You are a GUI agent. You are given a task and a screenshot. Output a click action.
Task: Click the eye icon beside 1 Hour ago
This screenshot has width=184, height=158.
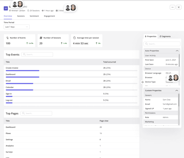(43, 11)
